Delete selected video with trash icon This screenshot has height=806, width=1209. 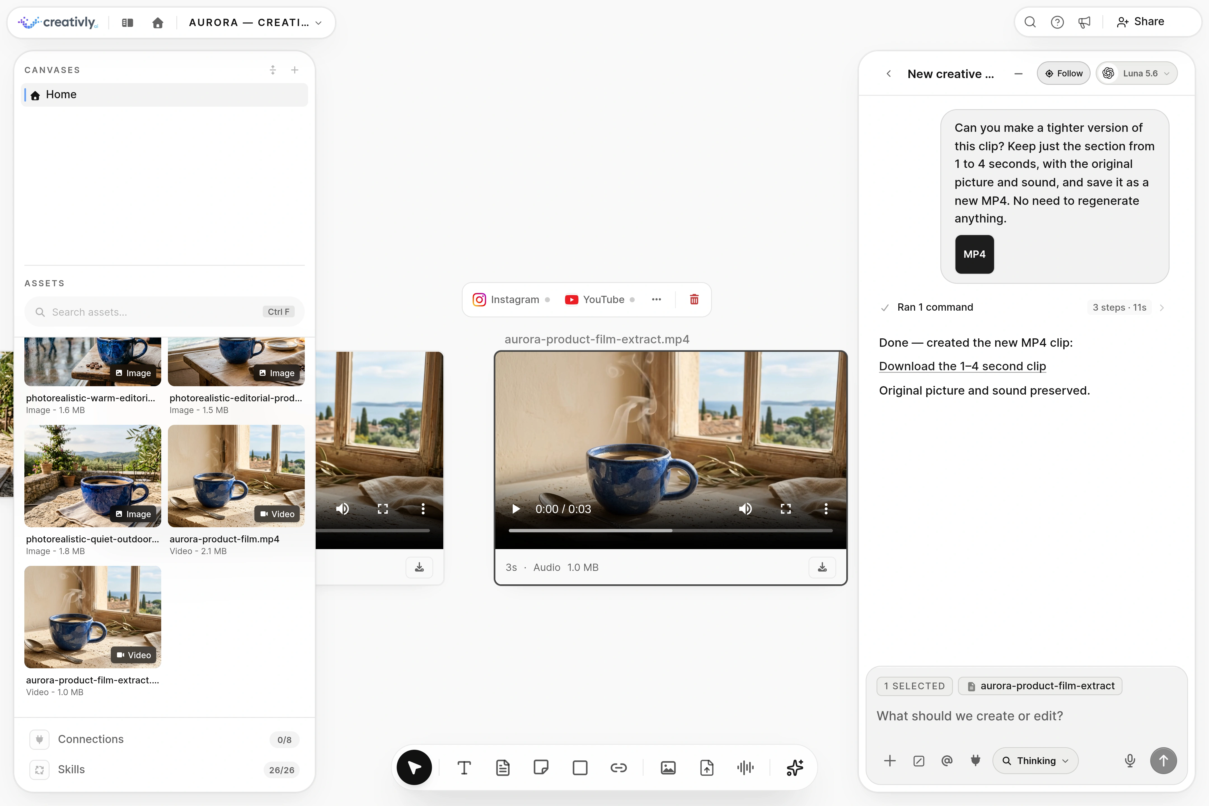coord(694,300)
